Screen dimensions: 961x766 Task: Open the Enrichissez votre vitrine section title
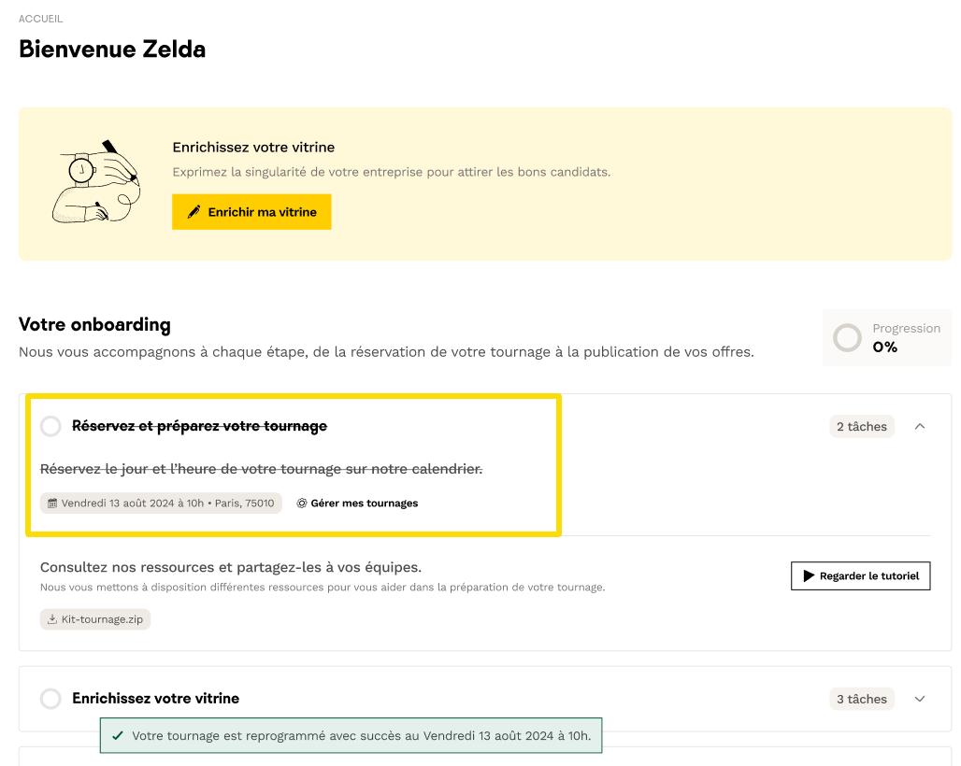click(155, 699)
